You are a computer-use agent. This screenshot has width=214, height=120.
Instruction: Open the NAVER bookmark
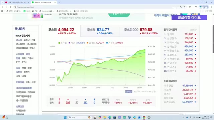[27, 11]
